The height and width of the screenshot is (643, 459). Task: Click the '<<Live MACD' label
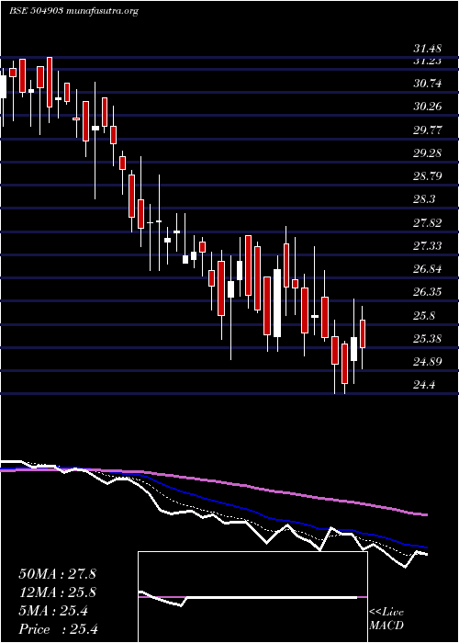(386, 619)
